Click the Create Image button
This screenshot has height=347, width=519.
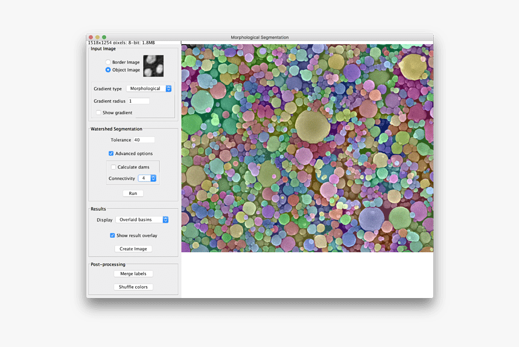point(133,249)
